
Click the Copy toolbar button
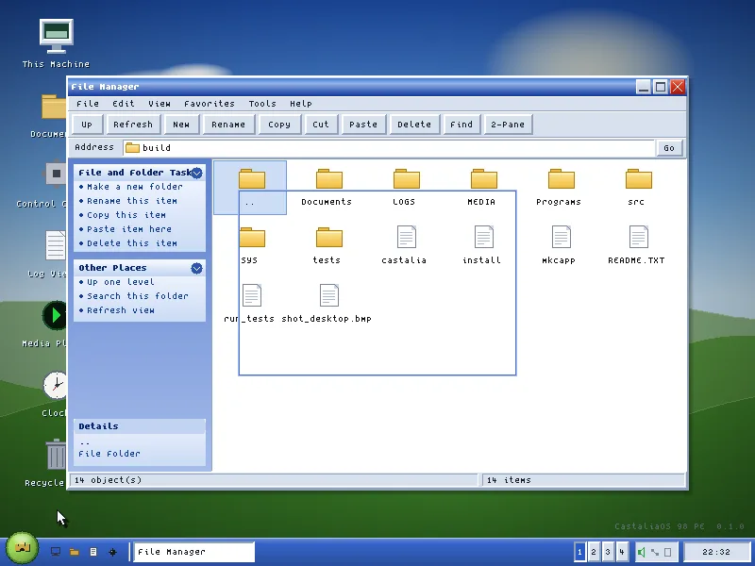coord(279,125)
